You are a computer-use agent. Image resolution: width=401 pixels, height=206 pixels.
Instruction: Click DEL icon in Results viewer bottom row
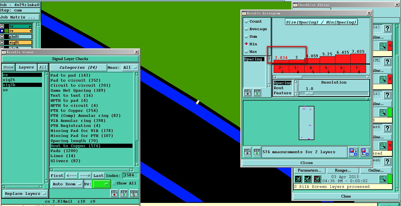tap(114, 193)
